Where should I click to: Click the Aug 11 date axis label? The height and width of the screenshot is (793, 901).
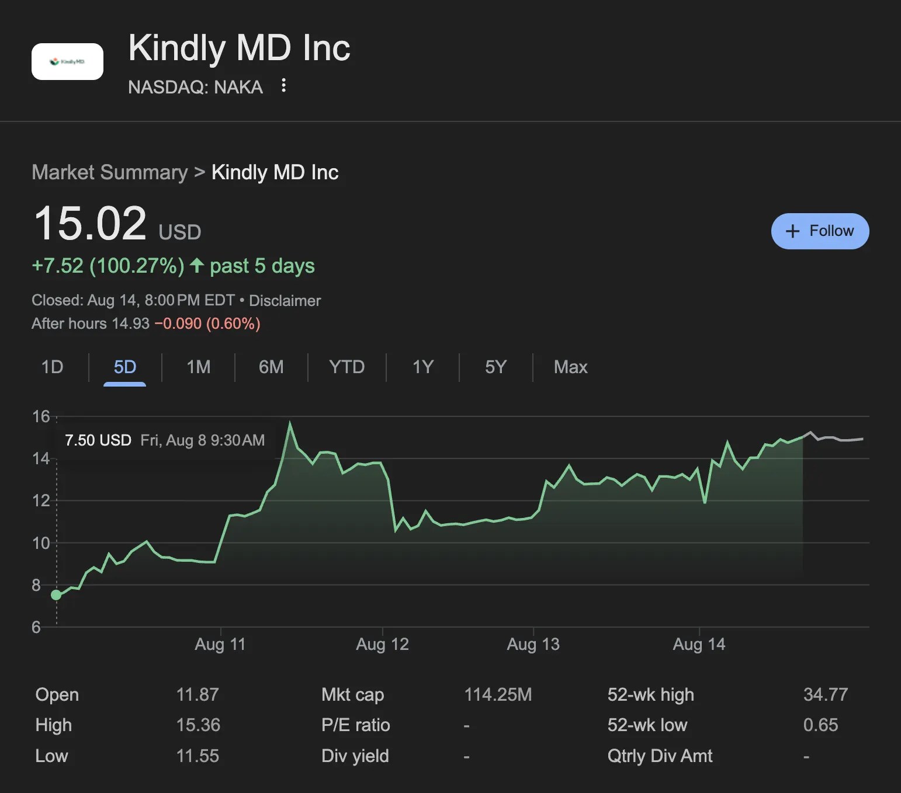[220, 644]
